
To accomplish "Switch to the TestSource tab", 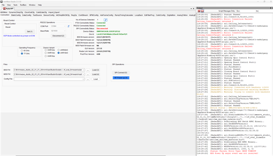I will point(37,15).
